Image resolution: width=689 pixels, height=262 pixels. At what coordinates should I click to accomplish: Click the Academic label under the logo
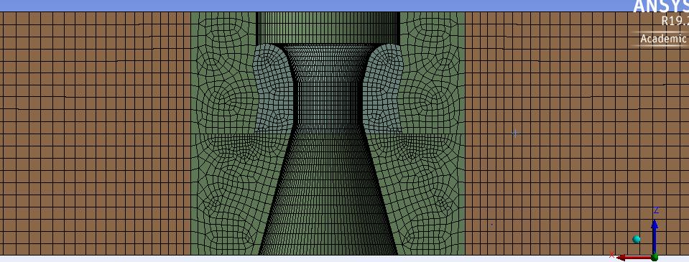(663, 39)
